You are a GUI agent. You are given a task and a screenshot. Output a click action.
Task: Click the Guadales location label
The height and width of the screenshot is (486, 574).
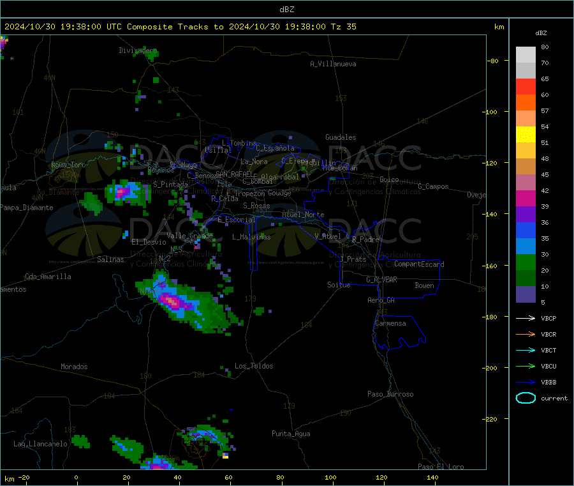click(x=341, y=137)
